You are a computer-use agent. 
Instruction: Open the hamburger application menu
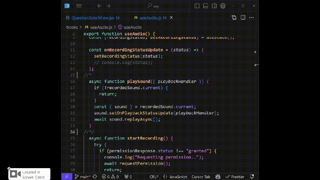coord(79,6)
